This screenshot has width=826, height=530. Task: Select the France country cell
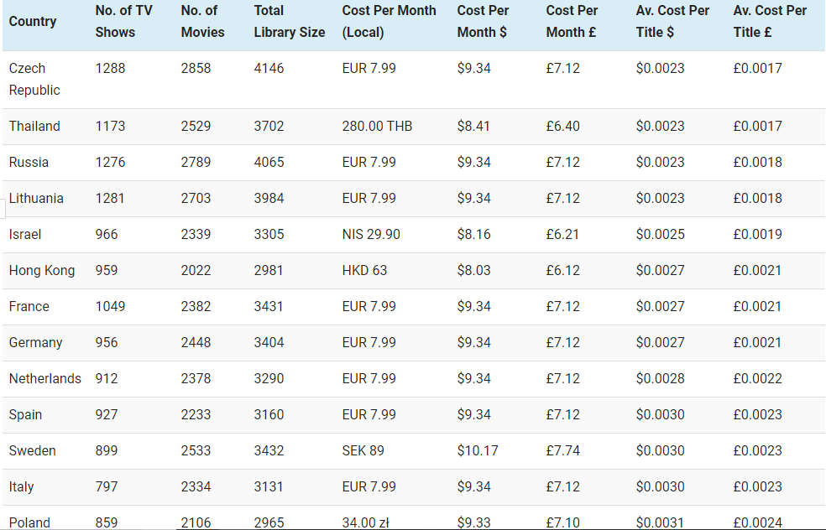tap(29, 306)
